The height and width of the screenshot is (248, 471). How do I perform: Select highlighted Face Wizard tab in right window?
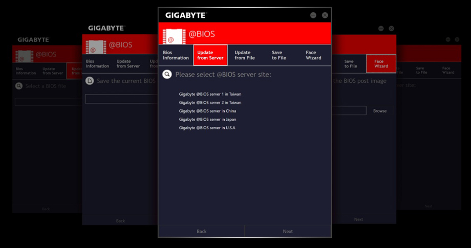[x=381, y=64]
